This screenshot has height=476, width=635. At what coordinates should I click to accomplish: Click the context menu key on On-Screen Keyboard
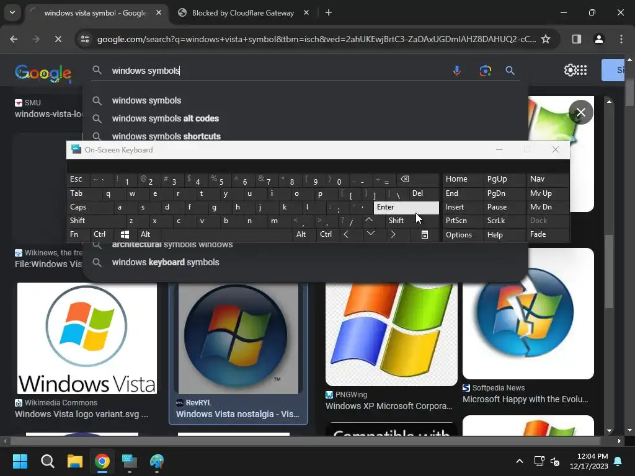pos(424,234)
